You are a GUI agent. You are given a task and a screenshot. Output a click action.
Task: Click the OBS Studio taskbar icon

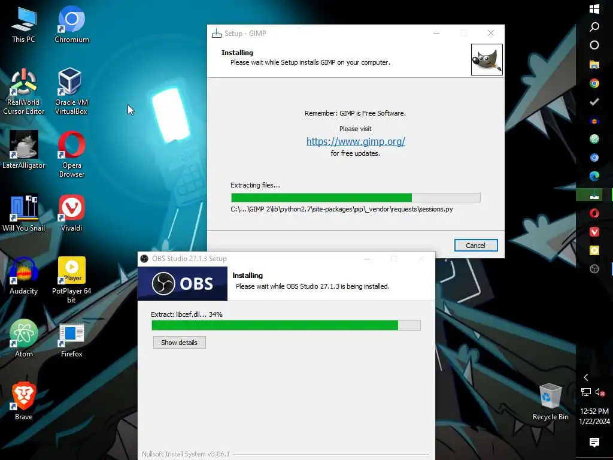(x=594, y=269)
